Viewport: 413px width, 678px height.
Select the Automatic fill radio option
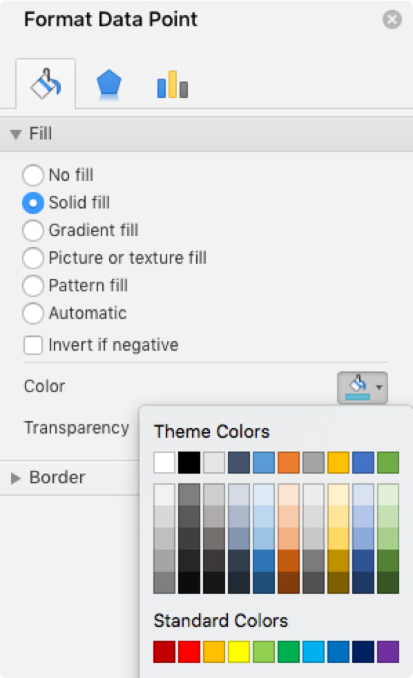tap(33, 313)
